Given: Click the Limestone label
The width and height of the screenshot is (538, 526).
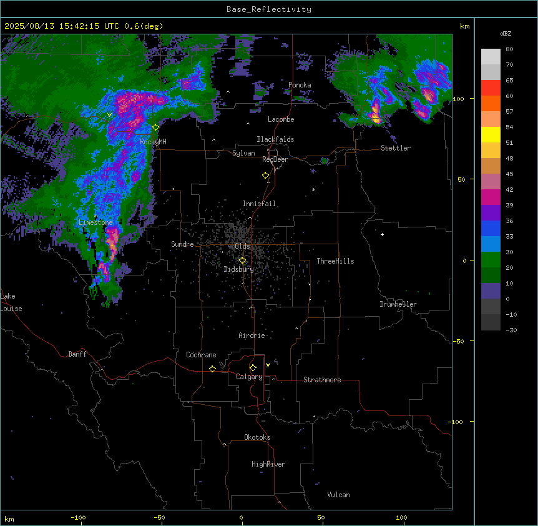Looking at the screenshot, I should point(95,222).
